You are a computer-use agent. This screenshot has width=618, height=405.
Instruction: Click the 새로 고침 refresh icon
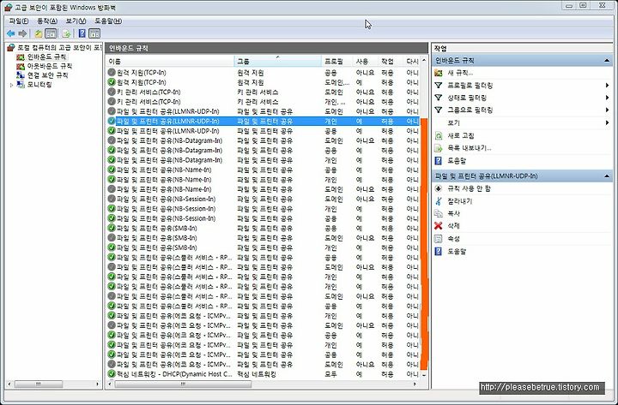tap(439, 135)
